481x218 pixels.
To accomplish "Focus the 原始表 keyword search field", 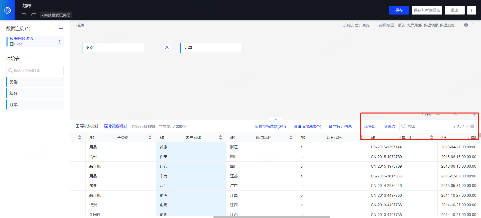I will point(35,70).
